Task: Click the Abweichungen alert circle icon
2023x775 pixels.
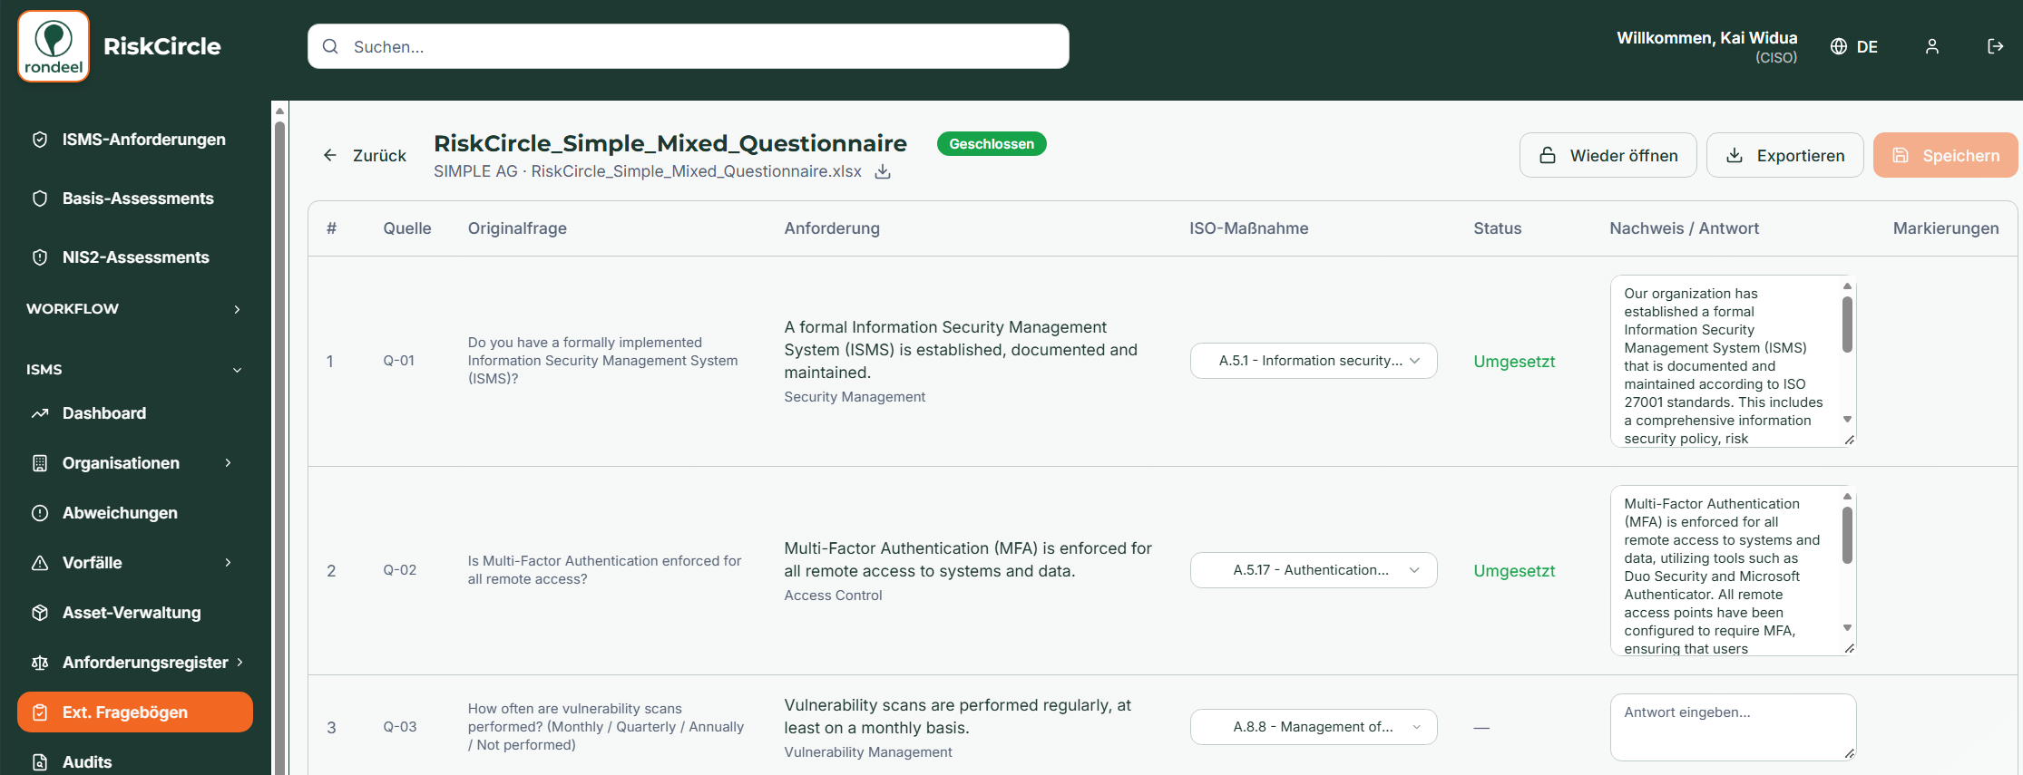Action: pos(40,513)
